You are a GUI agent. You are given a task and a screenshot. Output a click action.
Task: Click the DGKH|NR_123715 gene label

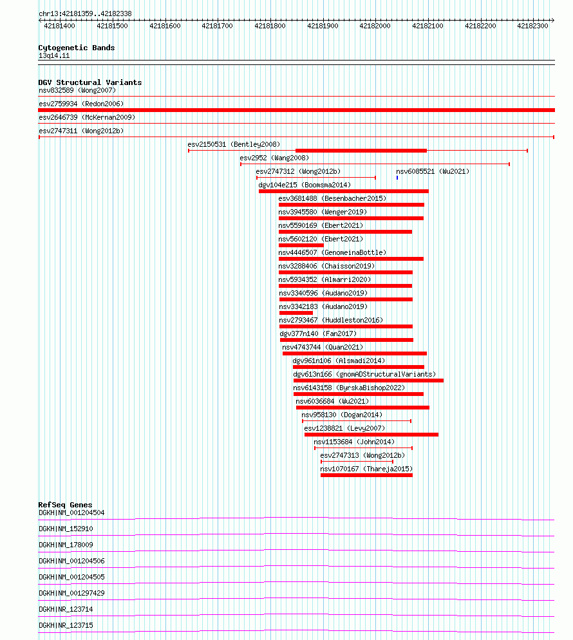coord(66,625)
